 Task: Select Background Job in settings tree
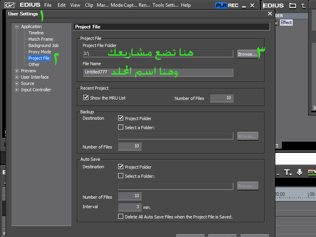pos(43,45)
